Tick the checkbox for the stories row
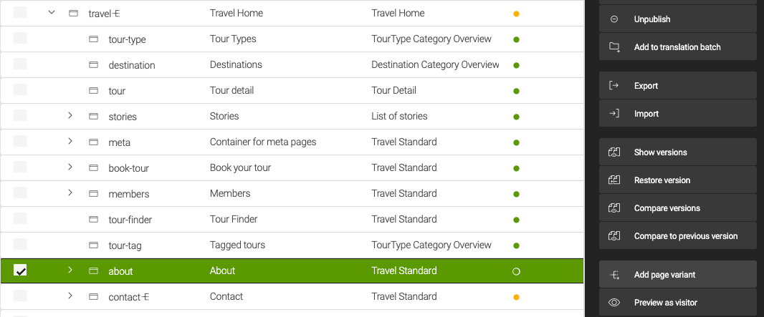 coord(20,116)
